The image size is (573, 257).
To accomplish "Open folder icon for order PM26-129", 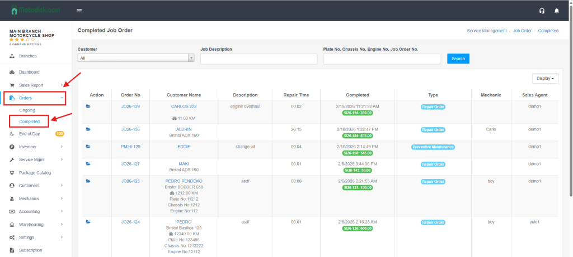I will [88, 147].
